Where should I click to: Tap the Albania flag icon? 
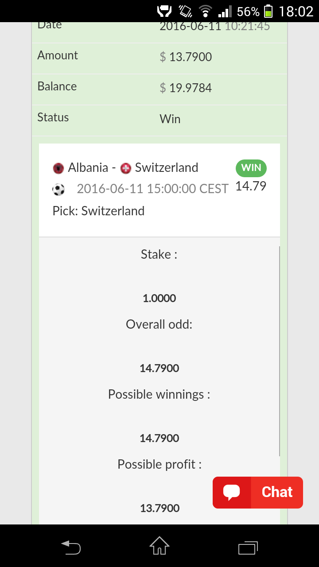pos(58,168)
